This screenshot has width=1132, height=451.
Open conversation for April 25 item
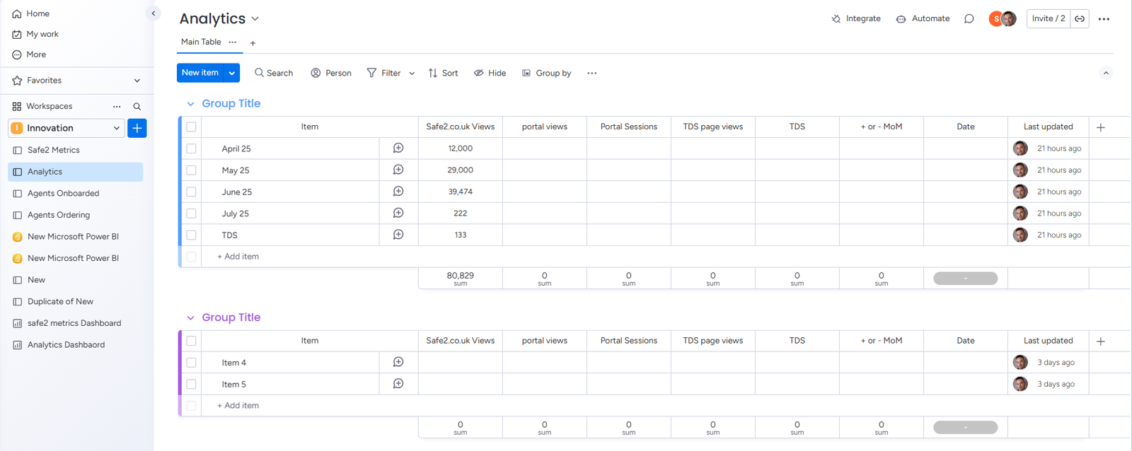(398, 148)
